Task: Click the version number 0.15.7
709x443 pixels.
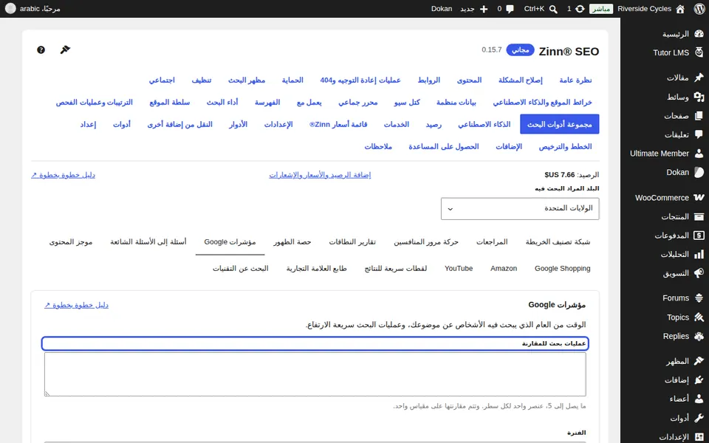Action: pyautogui.click(x=492, y=49)
